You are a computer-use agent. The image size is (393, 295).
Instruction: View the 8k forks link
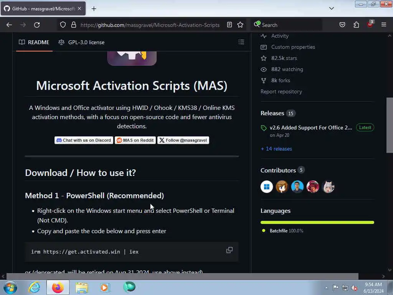[x=281, y=80]
